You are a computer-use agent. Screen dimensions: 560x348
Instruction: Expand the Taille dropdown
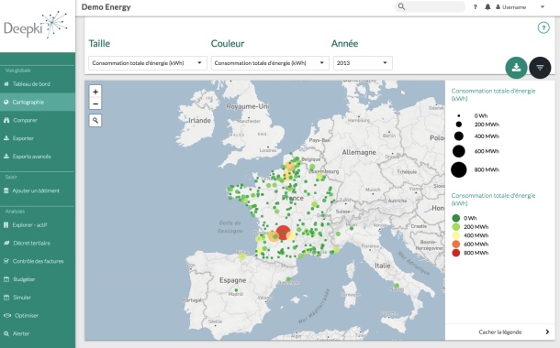(x=148, y=63)
